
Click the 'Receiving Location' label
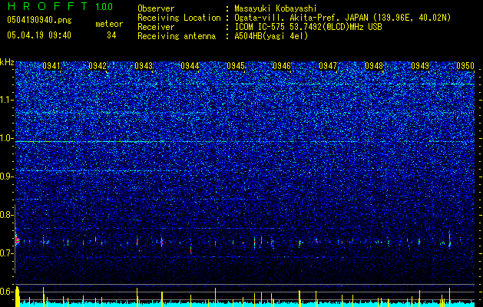pos(179,18)
